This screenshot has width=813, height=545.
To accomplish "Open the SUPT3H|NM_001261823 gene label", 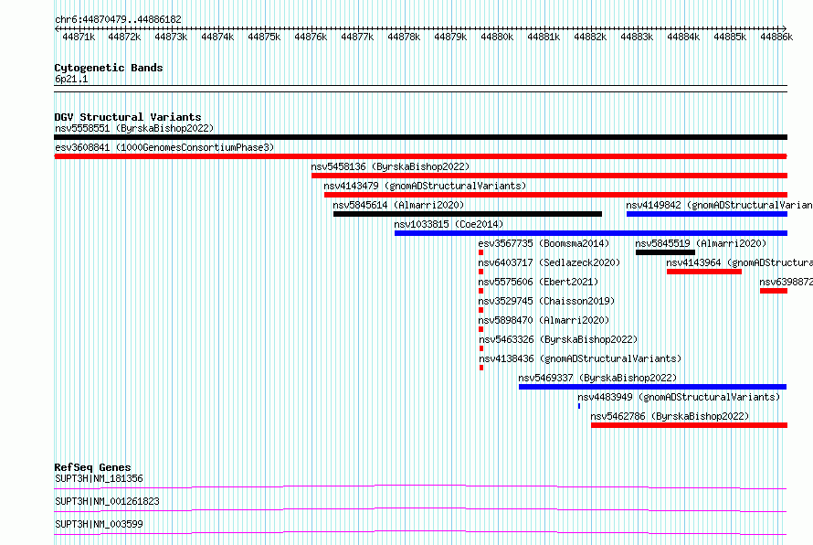I will pyautogui.click(x=107, y=501).
